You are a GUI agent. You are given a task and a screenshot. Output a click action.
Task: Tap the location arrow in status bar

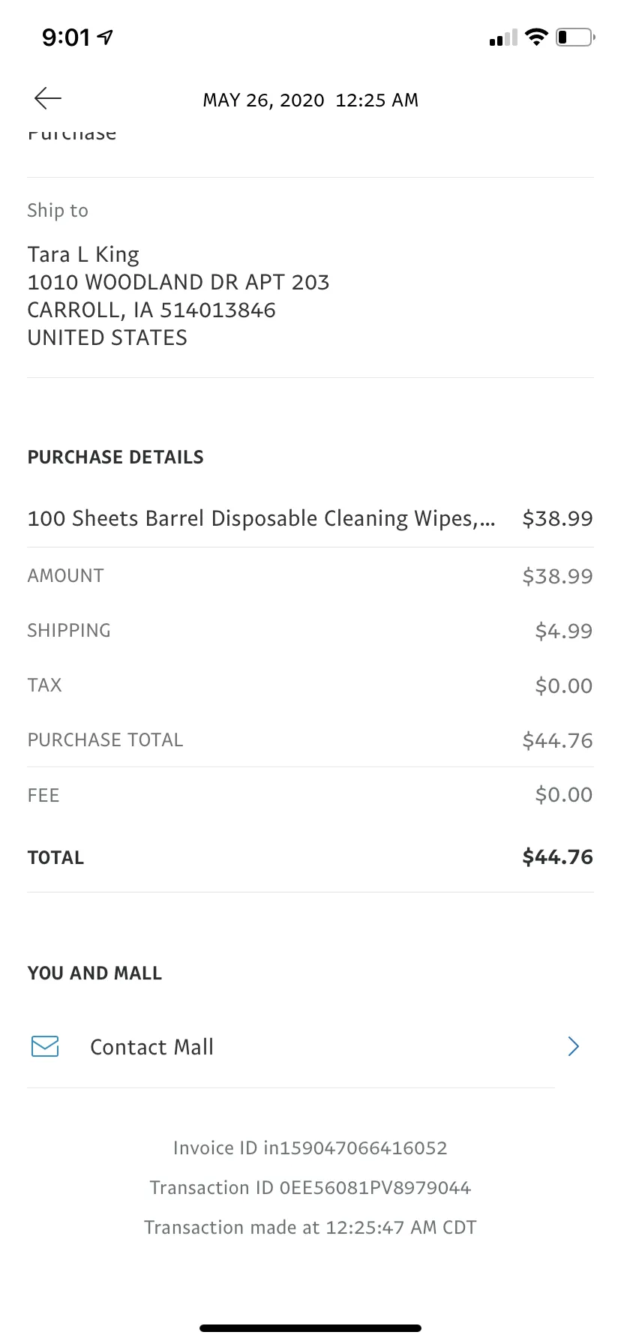point(106,37)
